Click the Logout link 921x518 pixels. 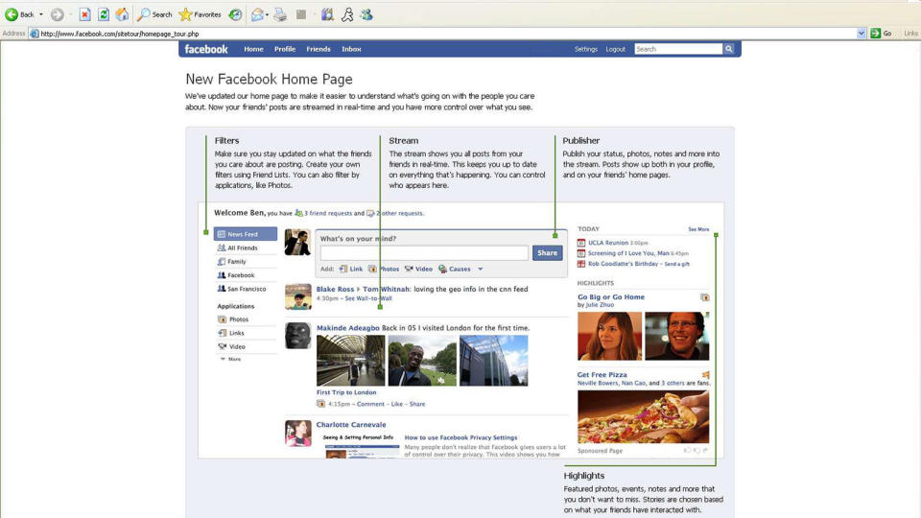(616, 49)
